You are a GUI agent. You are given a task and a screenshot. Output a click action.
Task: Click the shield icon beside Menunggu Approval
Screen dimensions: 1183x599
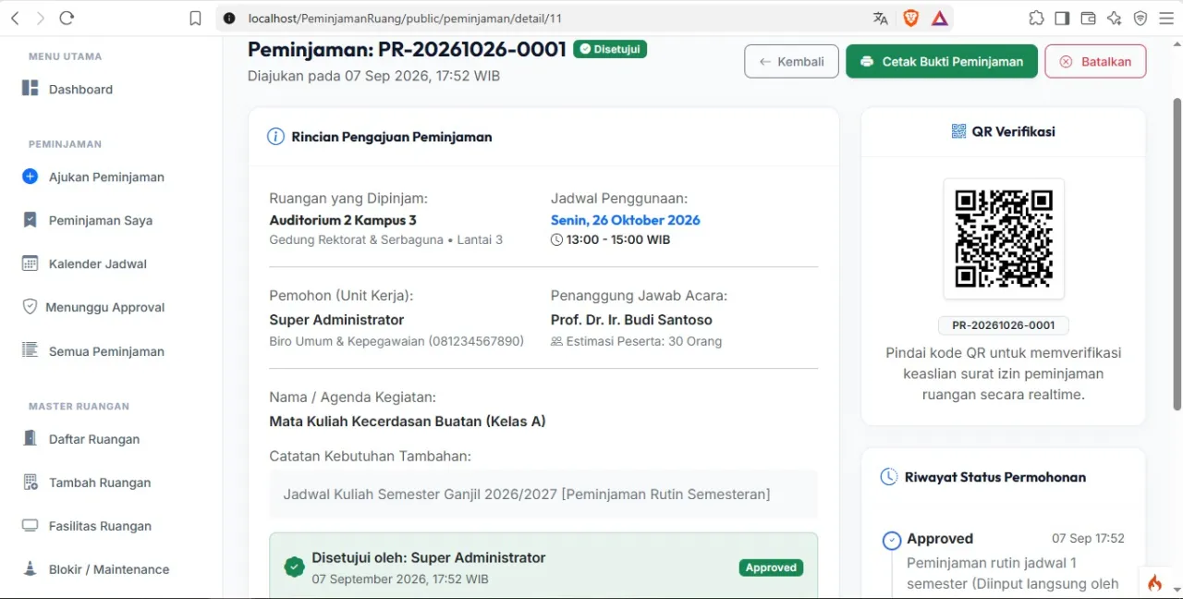(x=30, y=307)
